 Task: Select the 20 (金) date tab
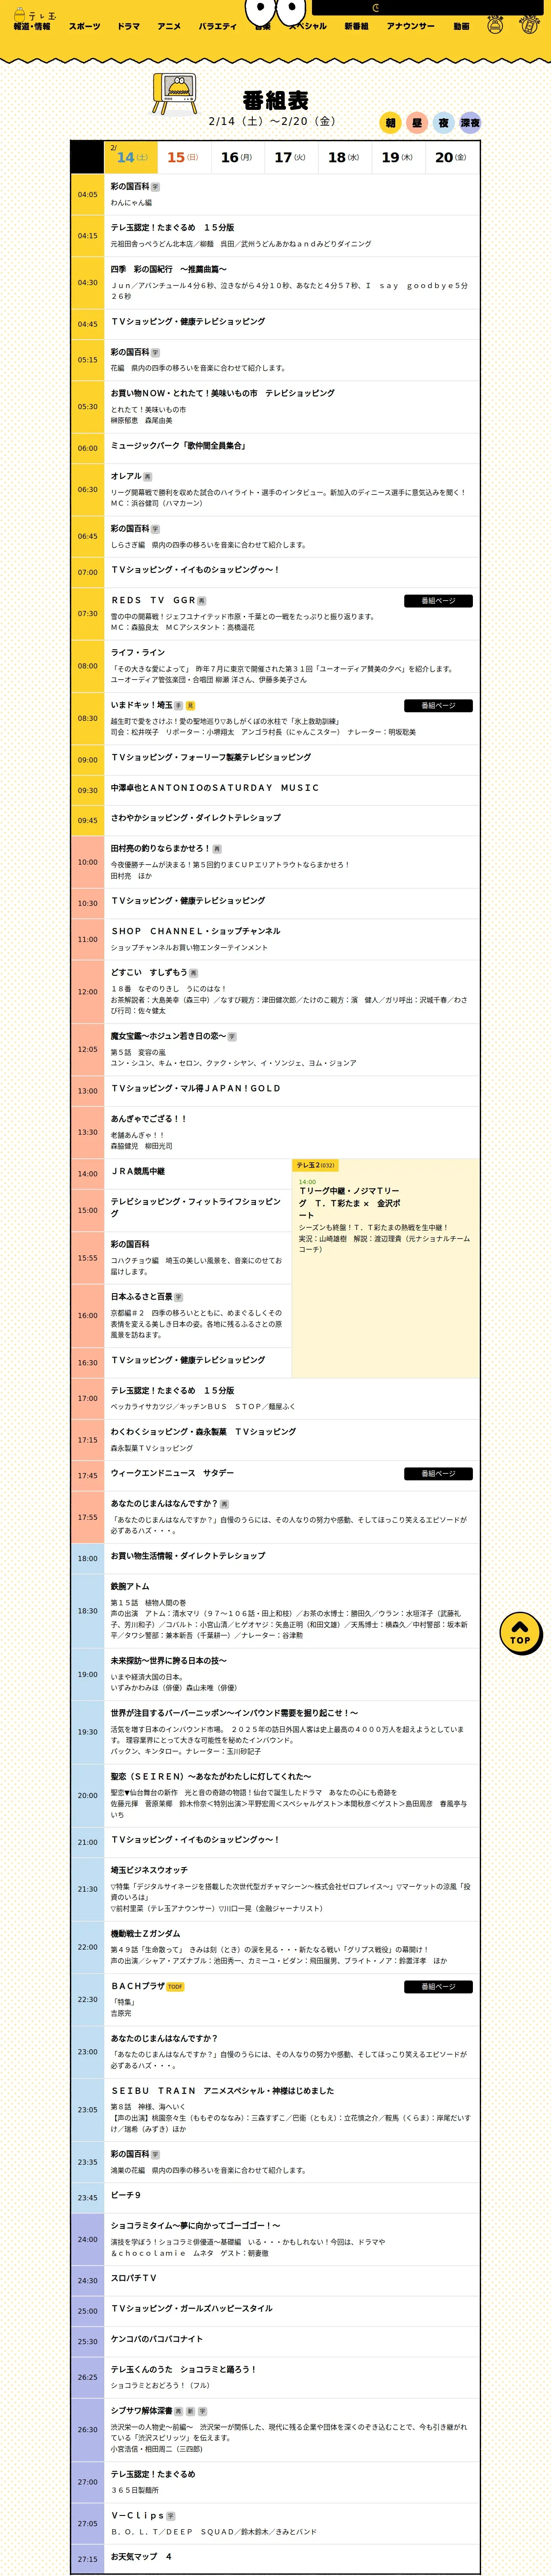452,157
